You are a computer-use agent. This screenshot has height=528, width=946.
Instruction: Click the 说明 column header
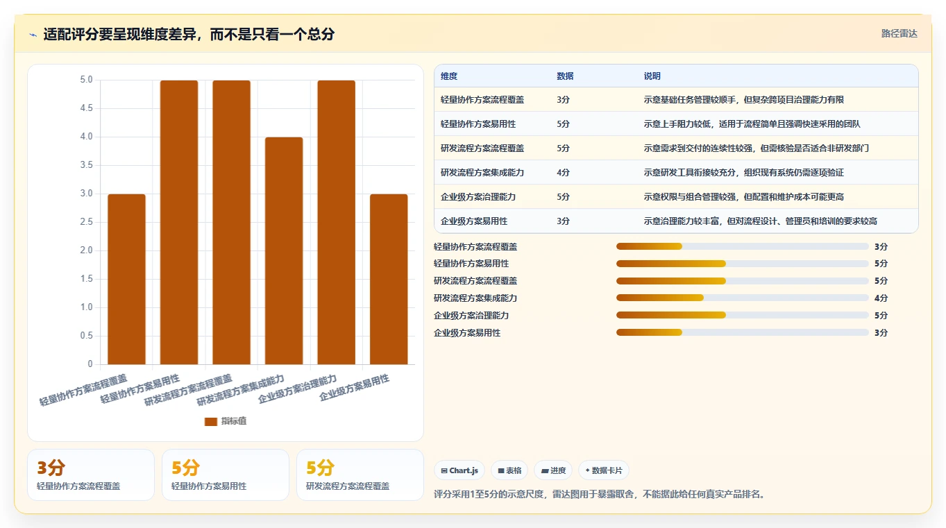pos(652,76)
